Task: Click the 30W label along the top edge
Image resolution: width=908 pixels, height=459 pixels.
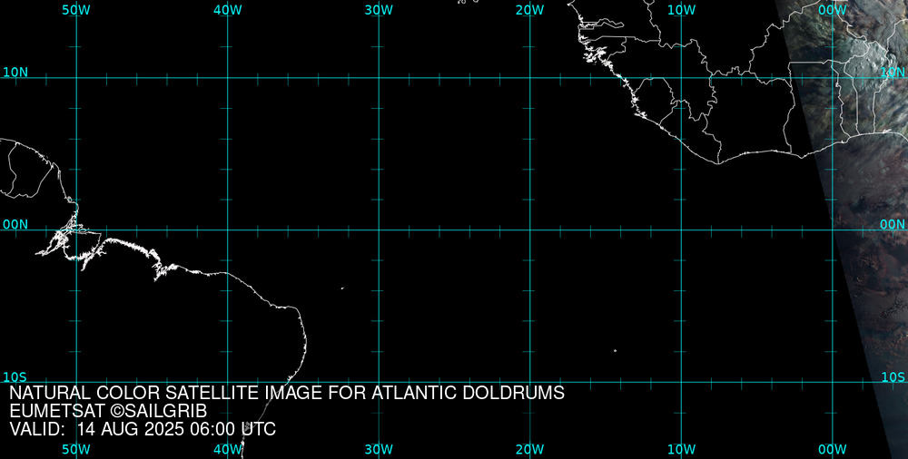Action: 379,10
